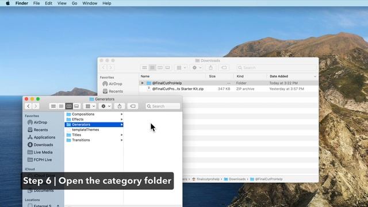368x207 pixels.
Task: Open group-by dropdown in Generators window
Action: [90, 106]
